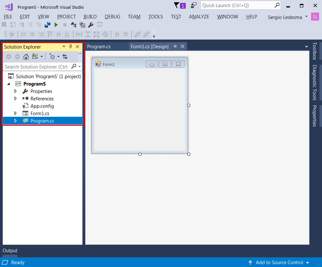Open the Properties side tab
The height and width of the screenshot is (267, 322).
click(314, 116)
